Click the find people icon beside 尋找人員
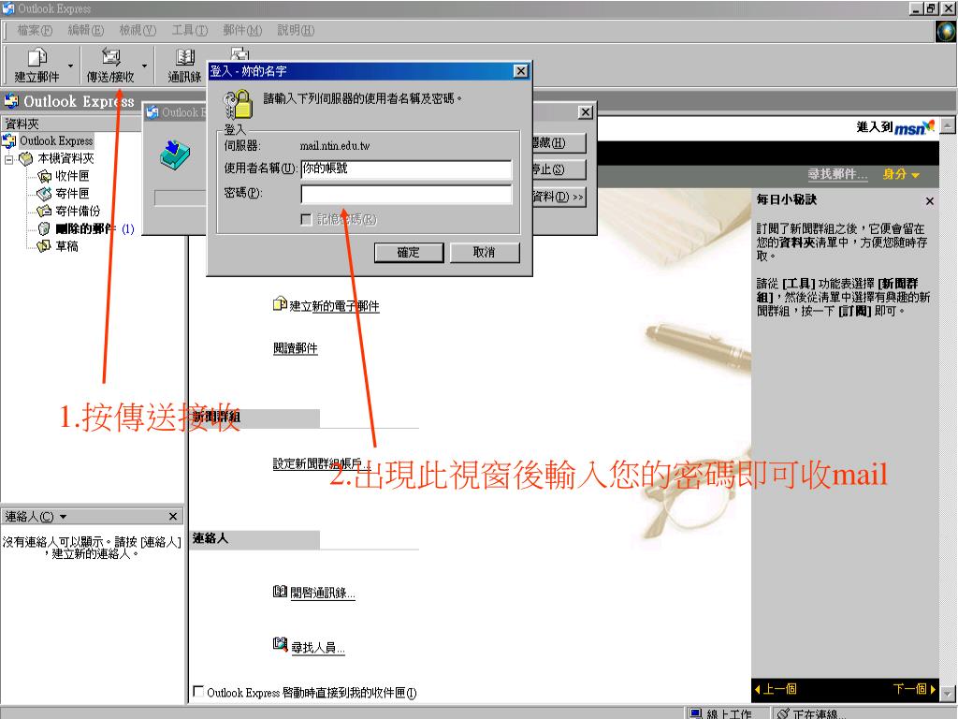The height and width of the screenshot is (719, 958). [280, 644]
